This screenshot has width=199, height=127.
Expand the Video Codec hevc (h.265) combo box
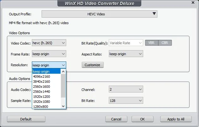point(49,43)
